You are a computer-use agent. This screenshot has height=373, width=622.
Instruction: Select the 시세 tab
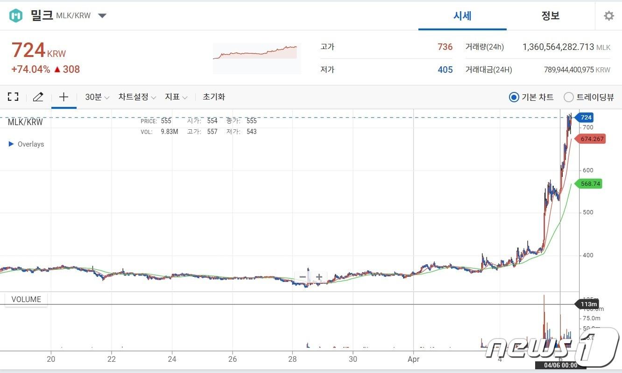462,15
